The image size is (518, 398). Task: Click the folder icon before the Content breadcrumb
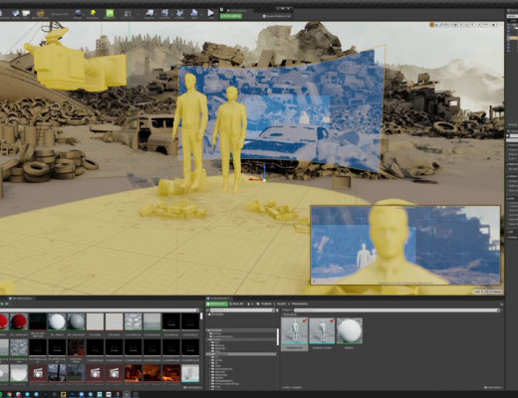point(258,303)
